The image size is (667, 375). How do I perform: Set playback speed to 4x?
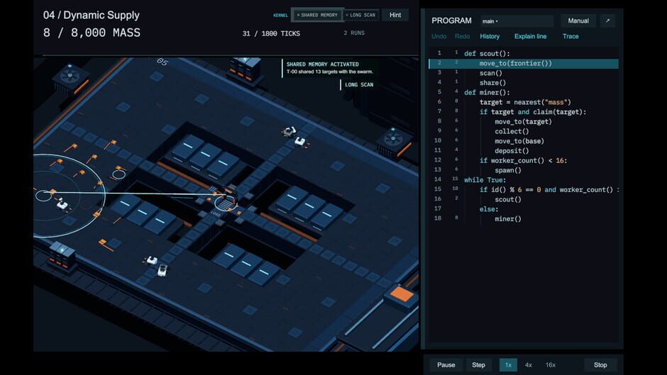click(529, 365)
